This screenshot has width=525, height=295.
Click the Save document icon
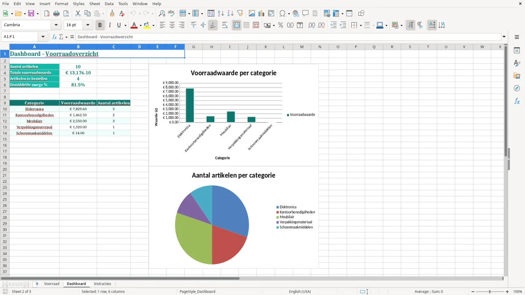coord(31,14)
